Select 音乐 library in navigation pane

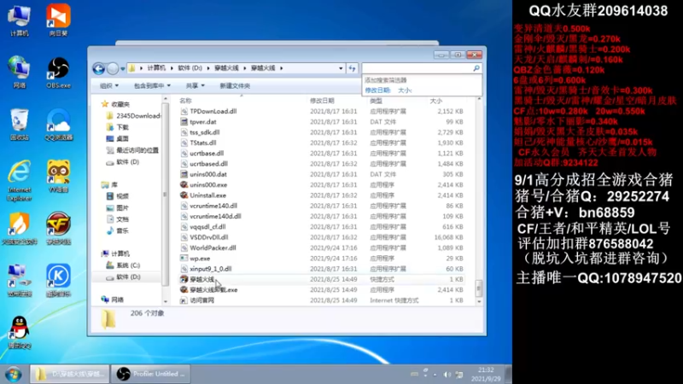click(x=122, y=230)
